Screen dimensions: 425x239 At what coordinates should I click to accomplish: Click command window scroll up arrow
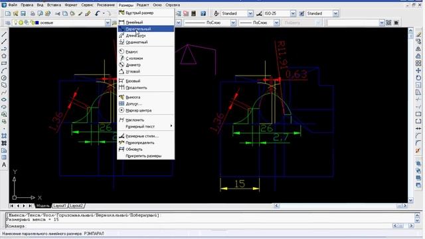point(417,215)
